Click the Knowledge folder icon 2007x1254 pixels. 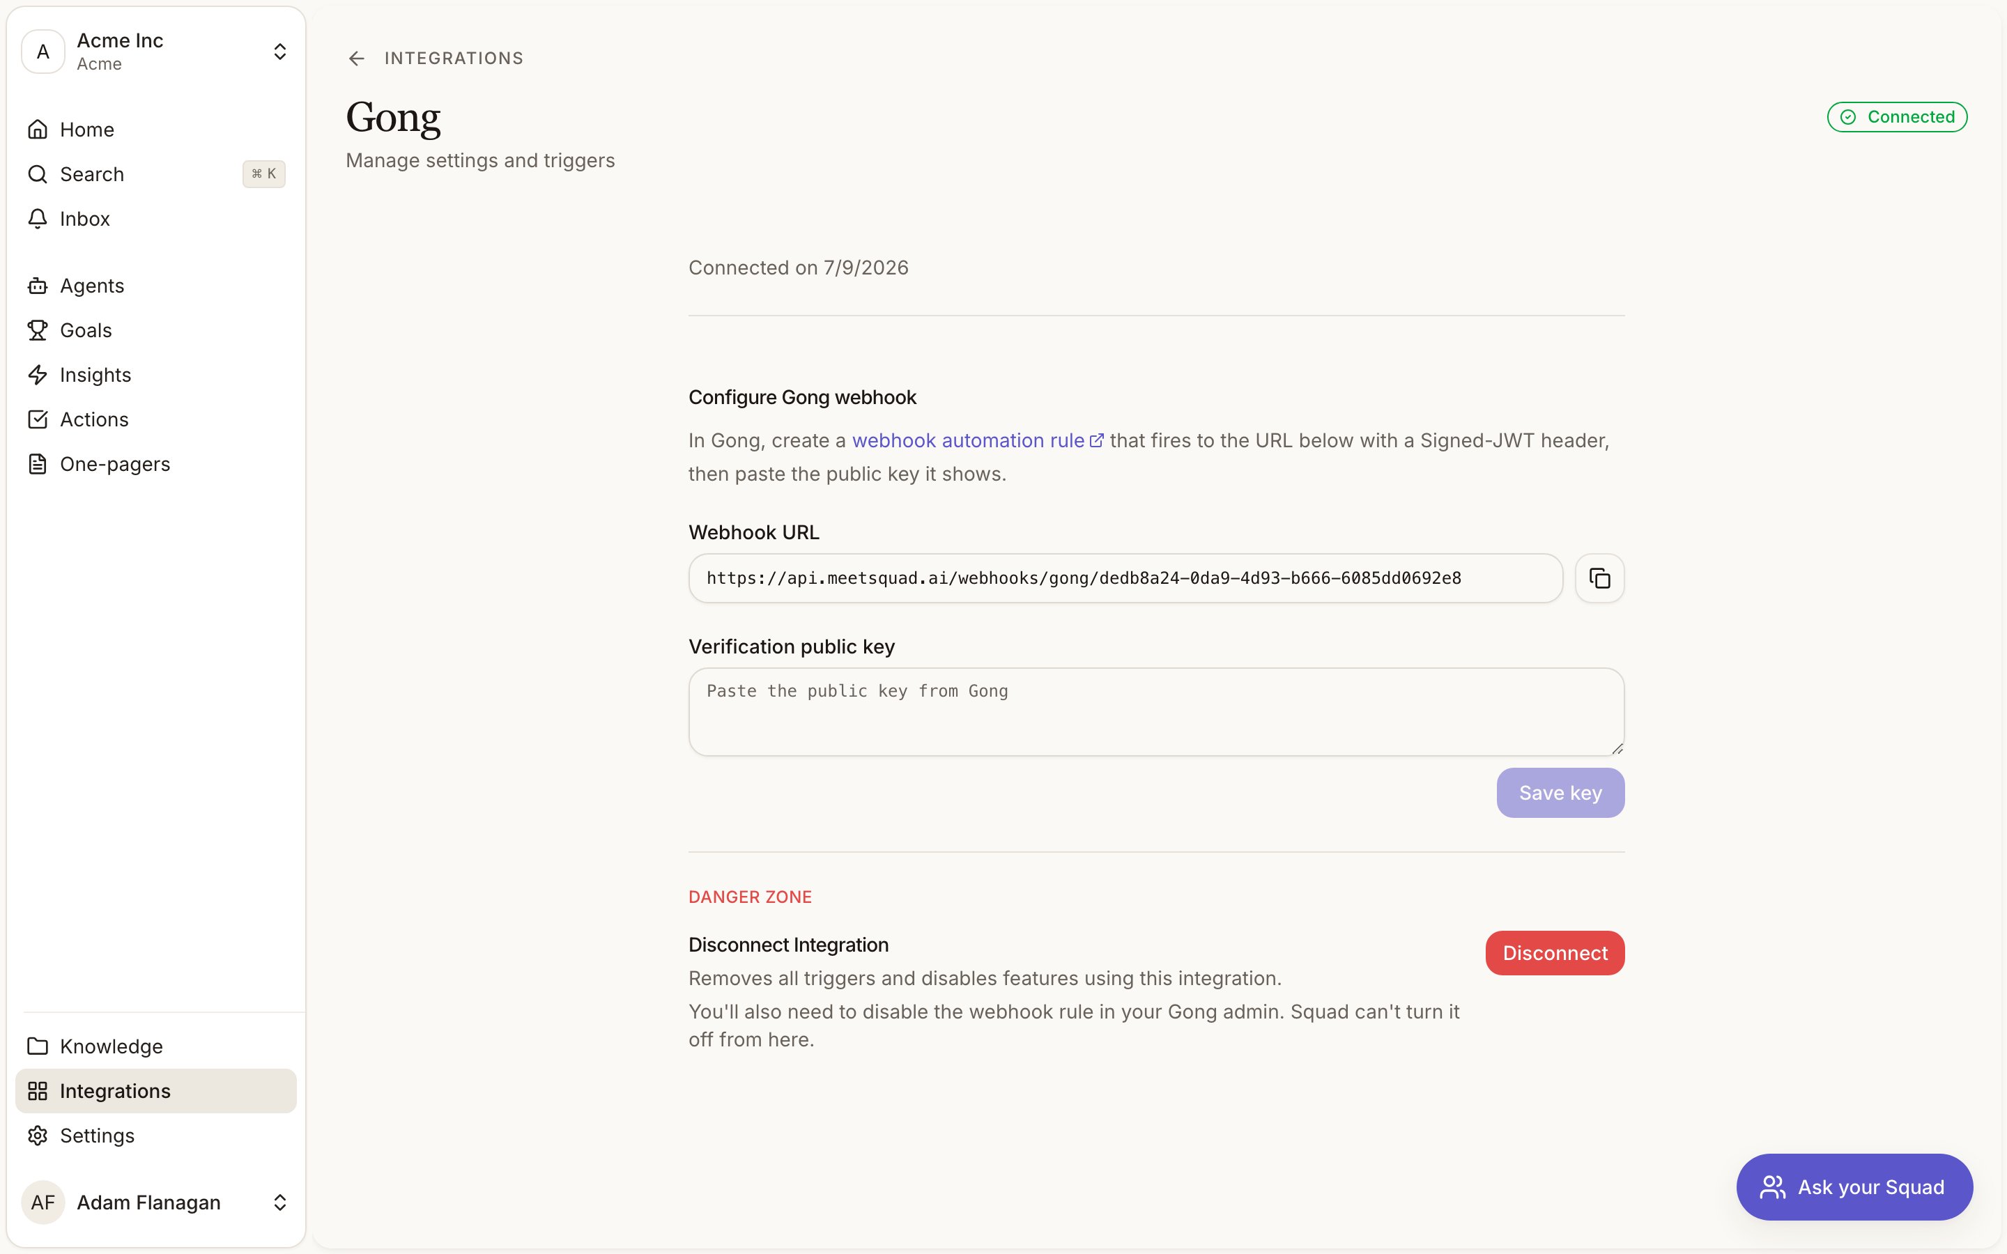tap(38, 1046)
